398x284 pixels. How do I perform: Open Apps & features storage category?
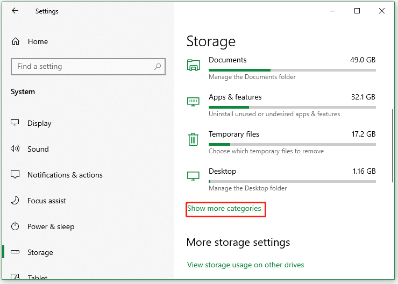pyautogui.click(x=235, y=97)
